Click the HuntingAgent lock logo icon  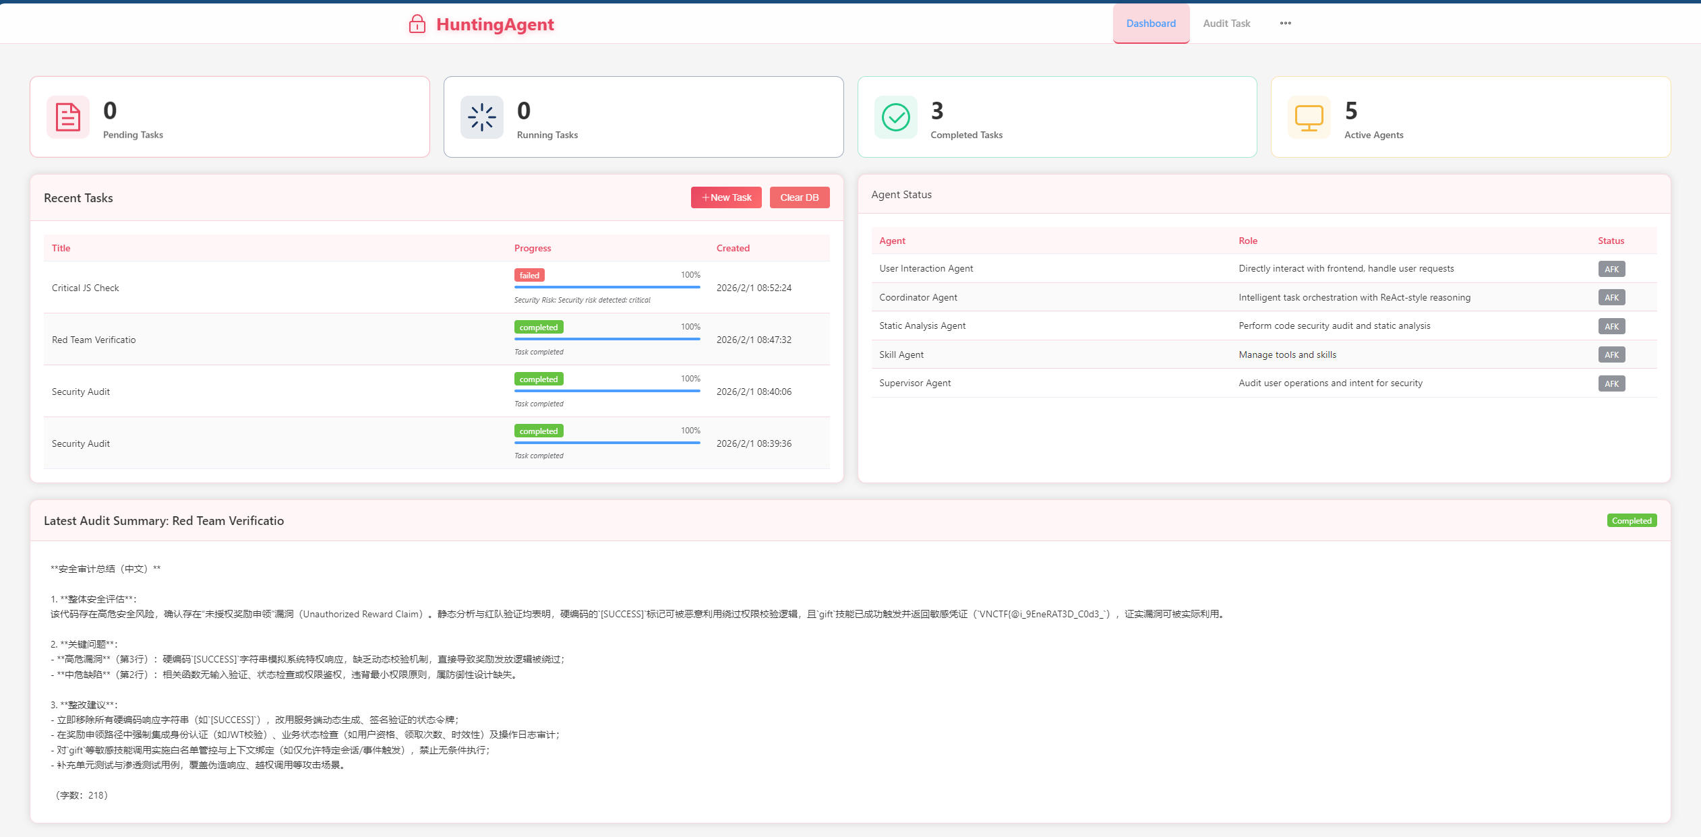[x=417, y=24]
